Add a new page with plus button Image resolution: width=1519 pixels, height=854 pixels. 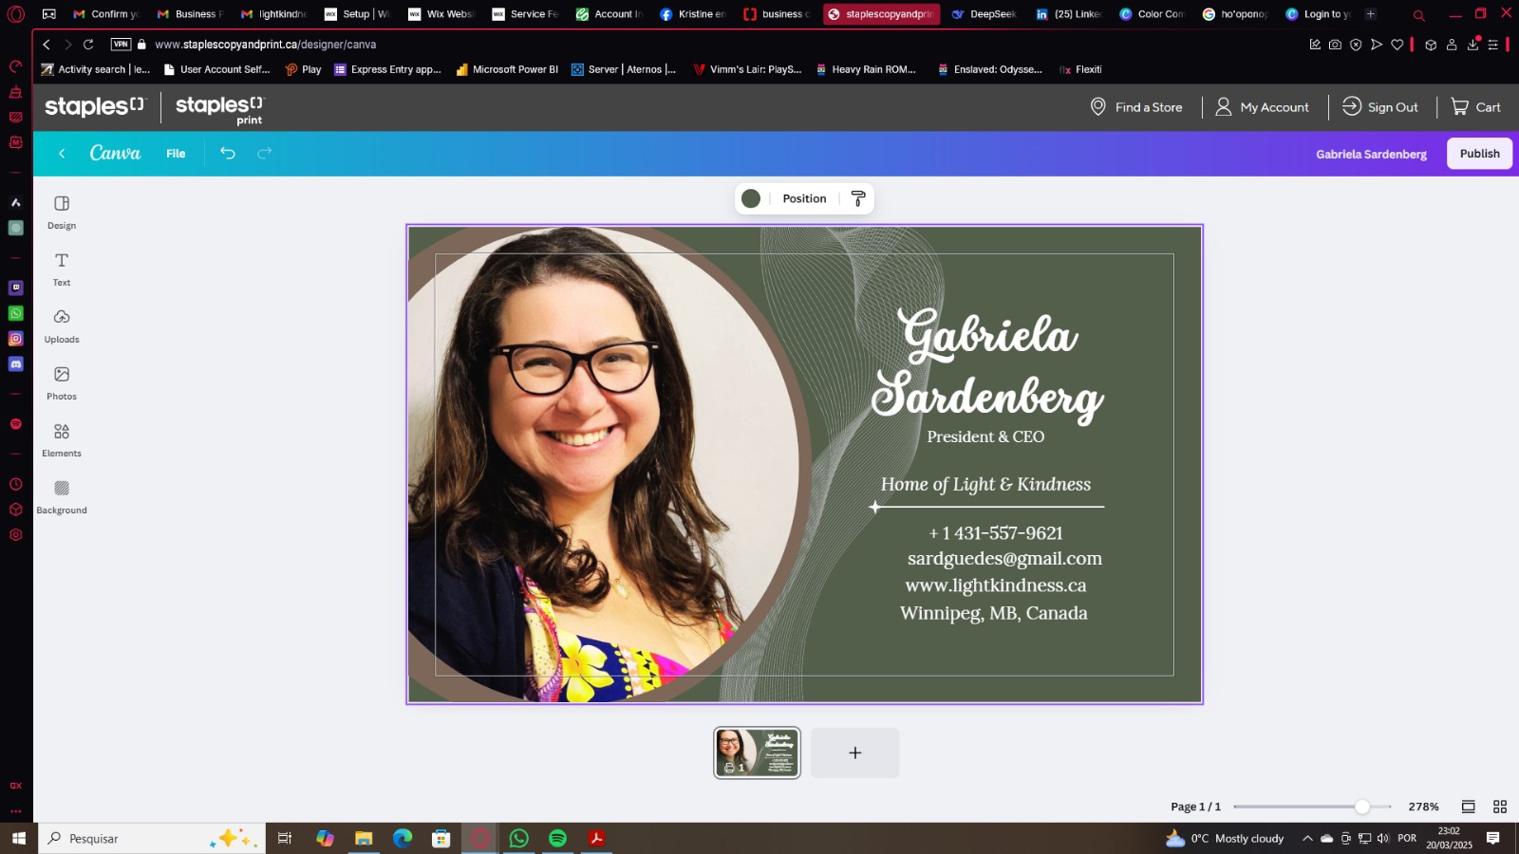click(854, 752)
